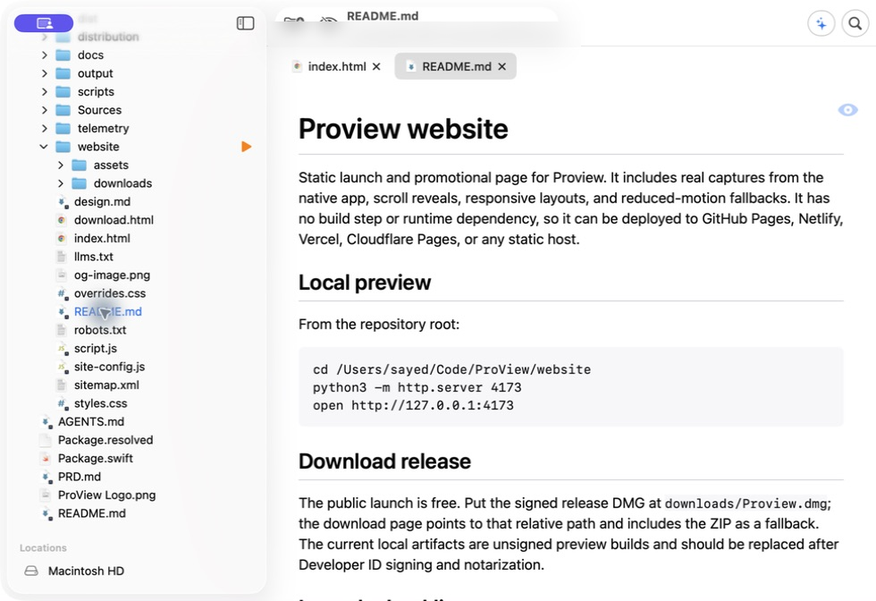
Task: Select Package.resolved file
Action: tap(105, 440)
